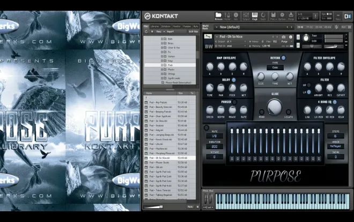Toggle the Reverb on/off LED
The image size is (354, 222).
coord(283,58)
